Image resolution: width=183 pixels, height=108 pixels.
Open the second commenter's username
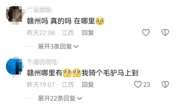click(x=43, y=62)
